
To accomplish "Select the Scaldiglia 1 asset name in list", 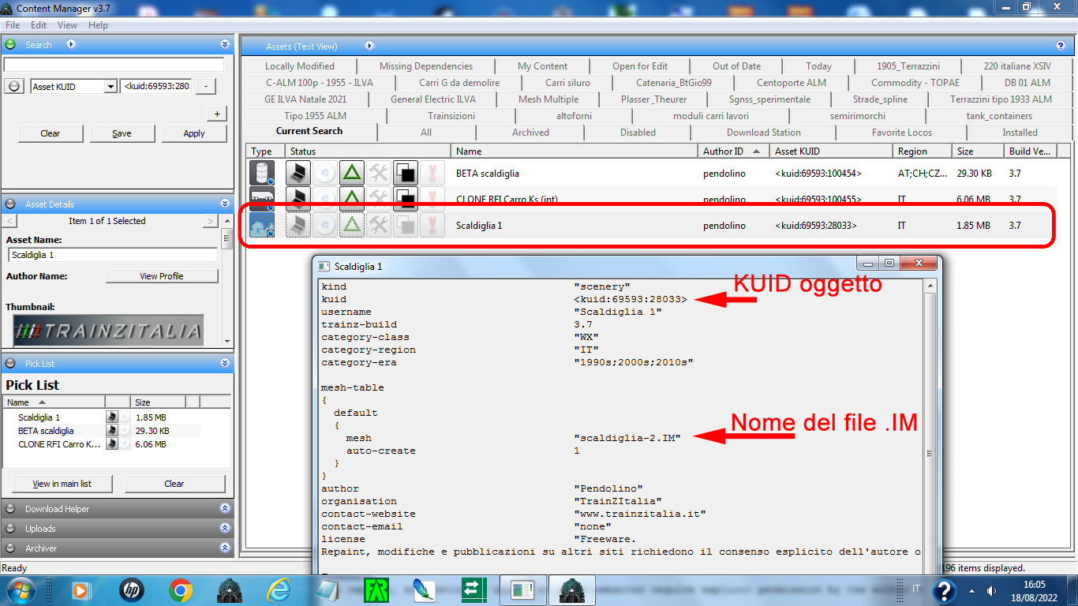I will 479,225.
